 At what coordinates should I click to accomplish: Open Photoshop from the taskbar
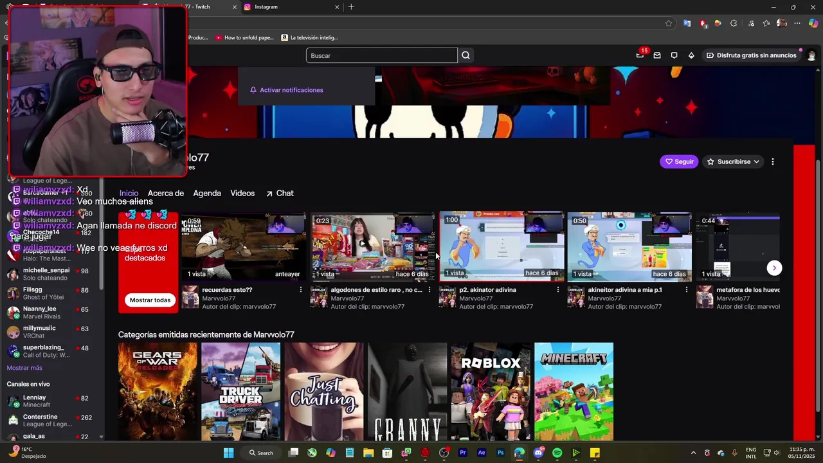(500, 453)
